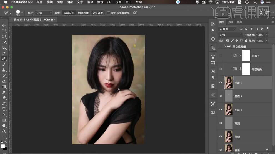Pick the Eyedropper tool
This screenshot has width=275, height=154.
4,53
